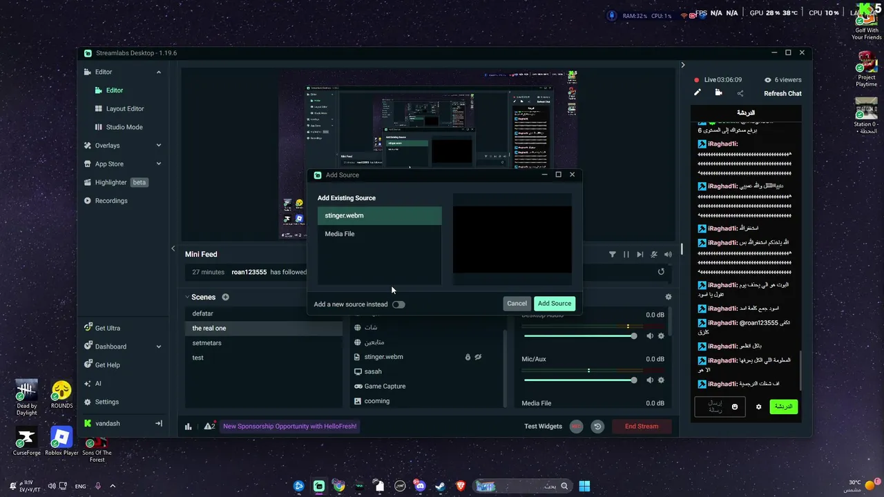Screen dimensions: 884x497
Task: Start recording with REC button
Action: click(x=576, y=427)
